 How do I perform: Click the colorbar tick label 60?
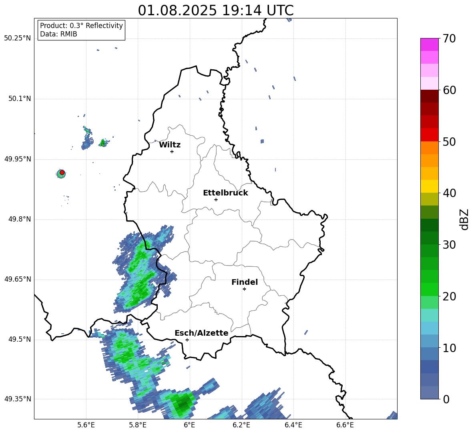coord(450,90)
